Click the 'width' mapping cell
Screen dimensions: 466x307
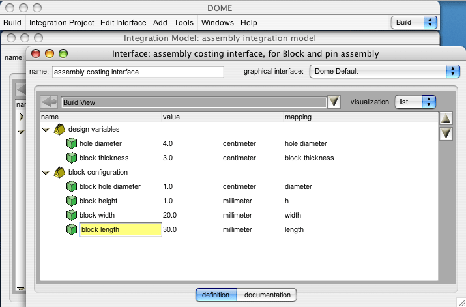click(x=293, y=215)
